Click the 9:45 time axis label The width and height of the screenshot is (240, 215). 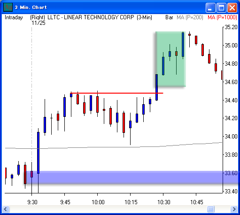coord(65,202)
